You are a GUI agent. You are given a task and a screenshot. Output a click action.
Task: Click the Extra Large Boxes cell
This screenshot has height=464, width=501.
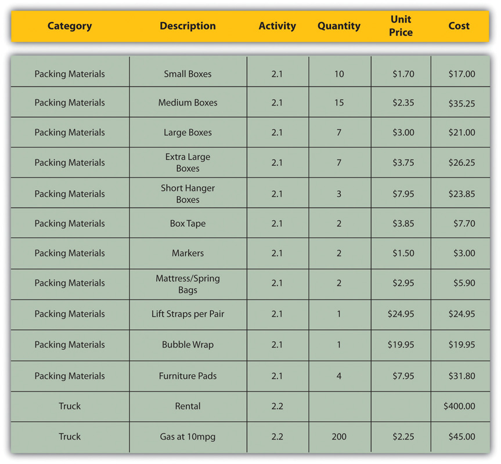pyautogui.click(x=188, y=162)
